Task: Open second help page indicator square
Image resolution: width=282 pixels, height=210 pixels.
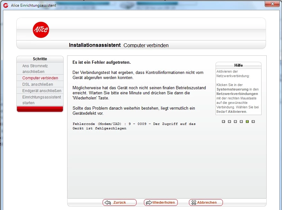Action: coord(229,121)
